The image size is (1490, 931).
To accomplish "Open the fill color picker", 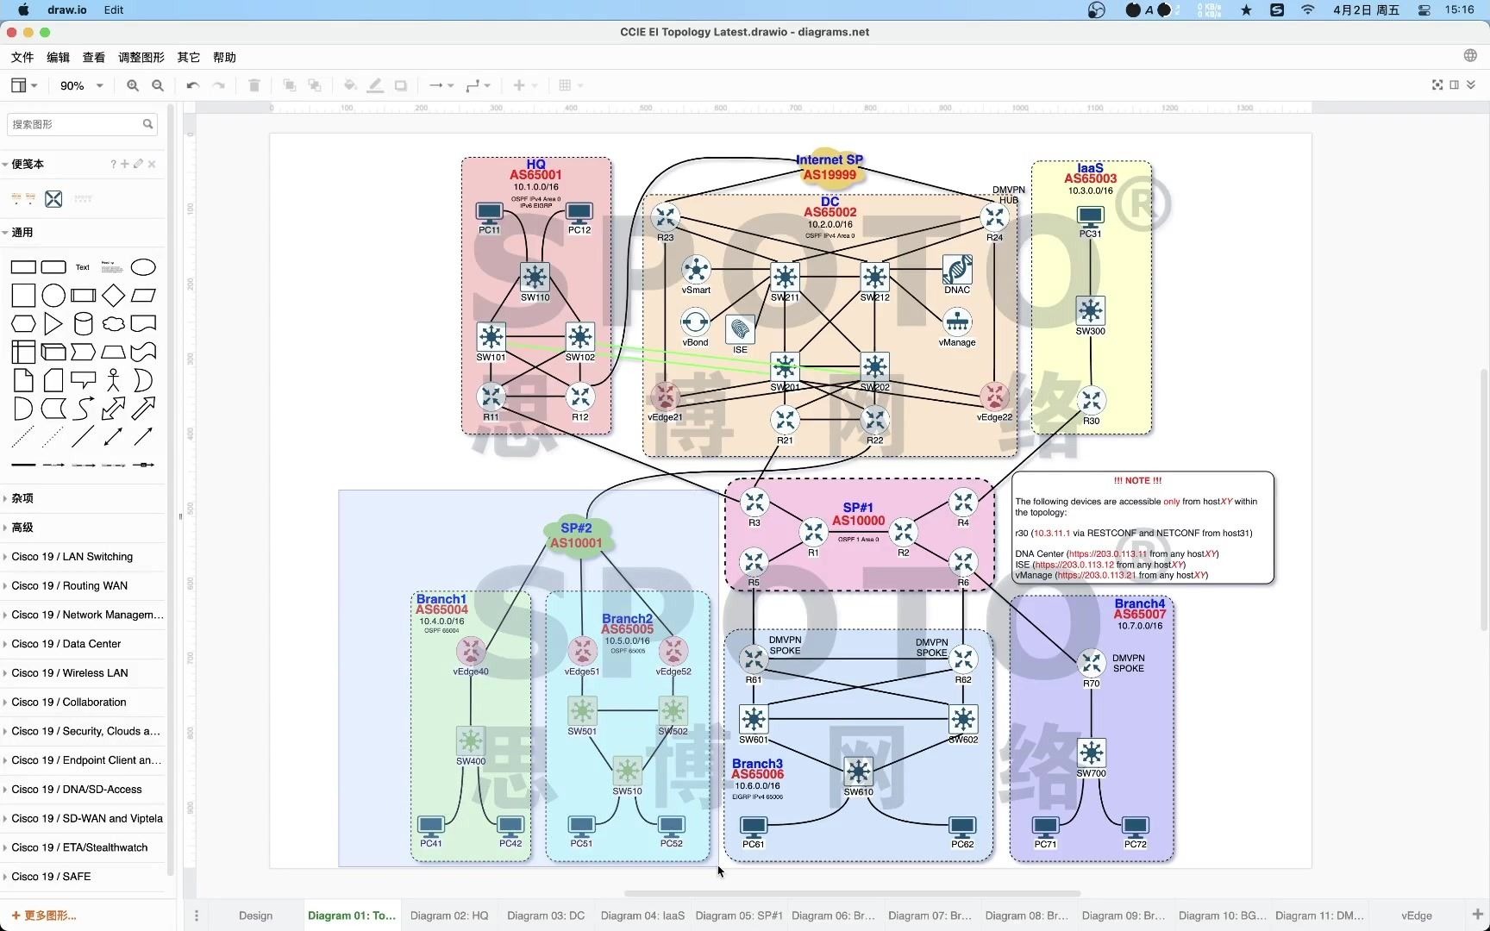I will pos(350,85).
